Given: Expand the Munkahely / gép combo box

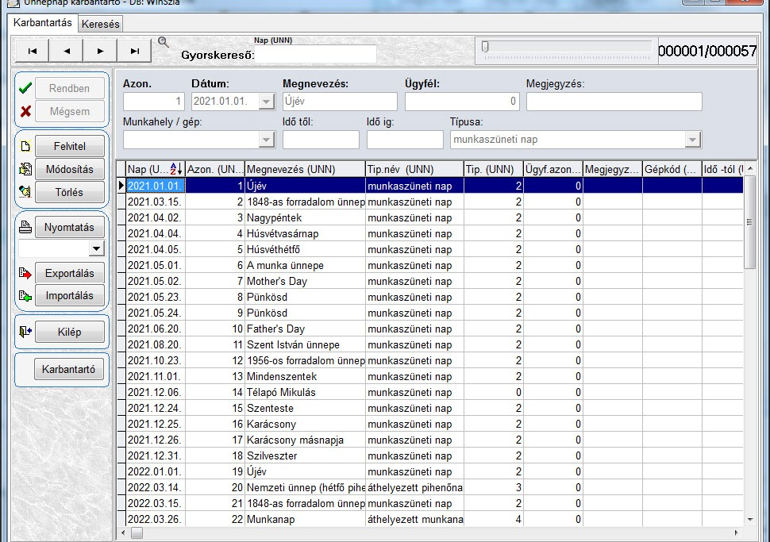Looking at the screenshot, I should click(266, 140).
